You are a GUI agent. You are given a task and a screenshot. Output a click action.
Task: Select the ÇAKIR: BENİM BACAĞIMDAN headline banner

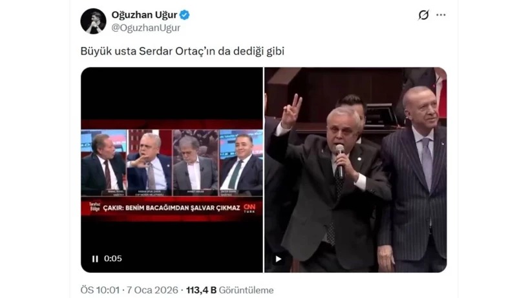(x=171, y=208)
